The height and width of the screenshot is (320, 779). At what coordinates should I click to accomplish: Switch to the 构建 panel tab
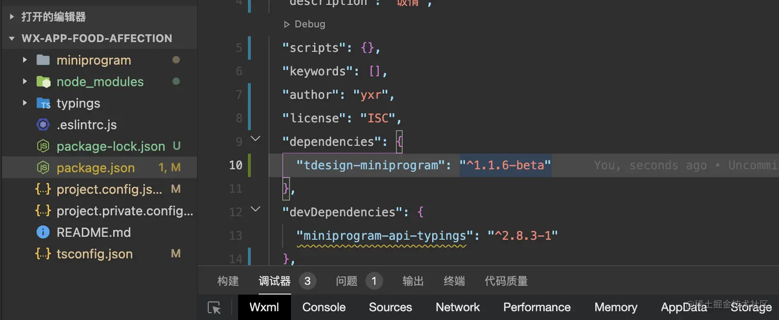(228, 281)
